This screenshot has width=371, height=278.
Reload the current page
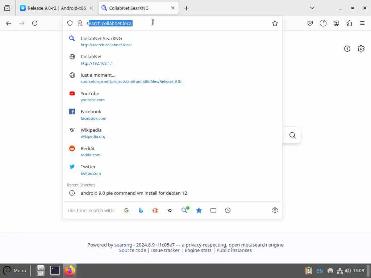click(35, 23)
